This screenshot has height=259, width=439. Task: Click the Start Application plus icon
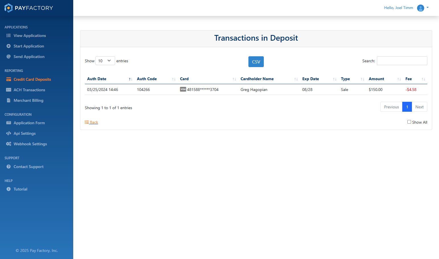(9, 46)
